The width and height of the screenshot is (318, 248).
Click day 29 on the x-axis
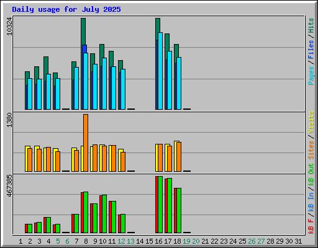279,241
